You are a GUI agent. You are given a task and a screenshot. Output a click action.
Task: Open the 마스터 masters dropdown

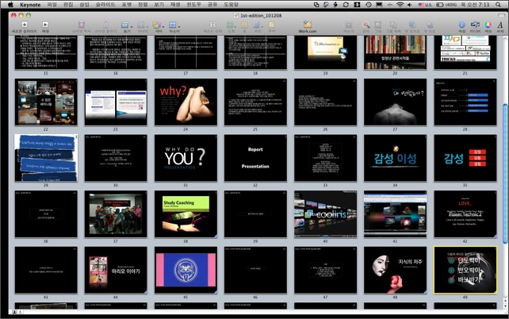pyautogui.click(x=174, y=27)
